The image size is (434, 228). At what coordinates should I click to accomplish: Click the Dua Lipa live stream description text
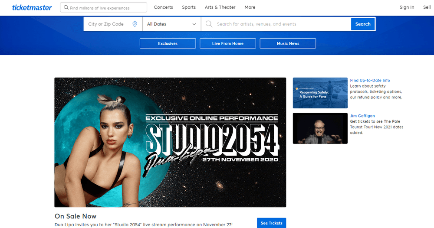(x=143, y=225)
